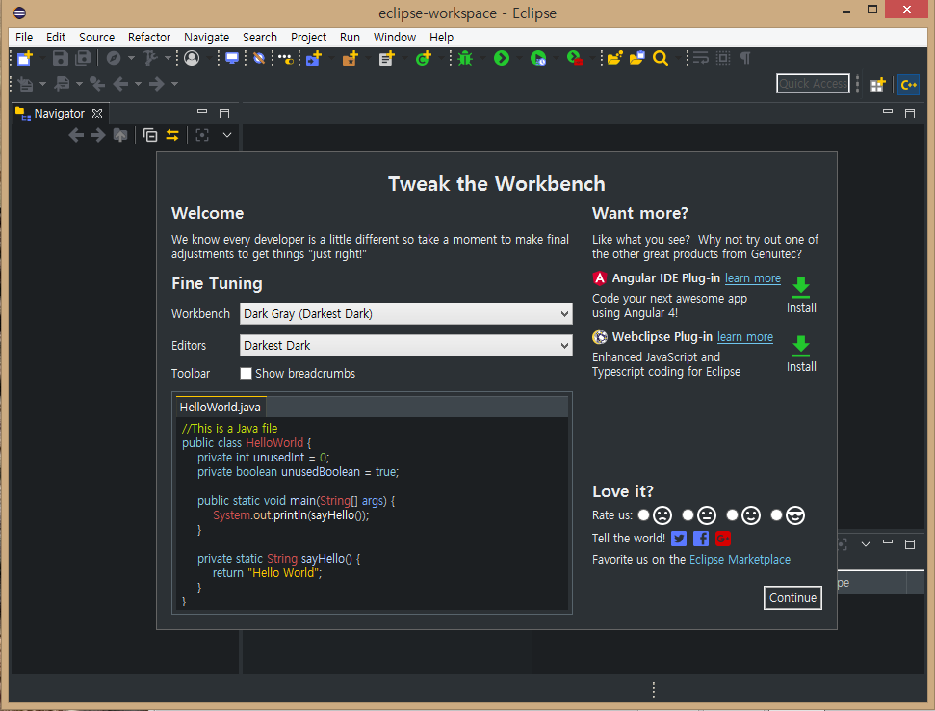Image resolution: width=935 pixels, height=711 pixels.
Task: Click the Open Perspective icon
Action: [x=877, y=85]
